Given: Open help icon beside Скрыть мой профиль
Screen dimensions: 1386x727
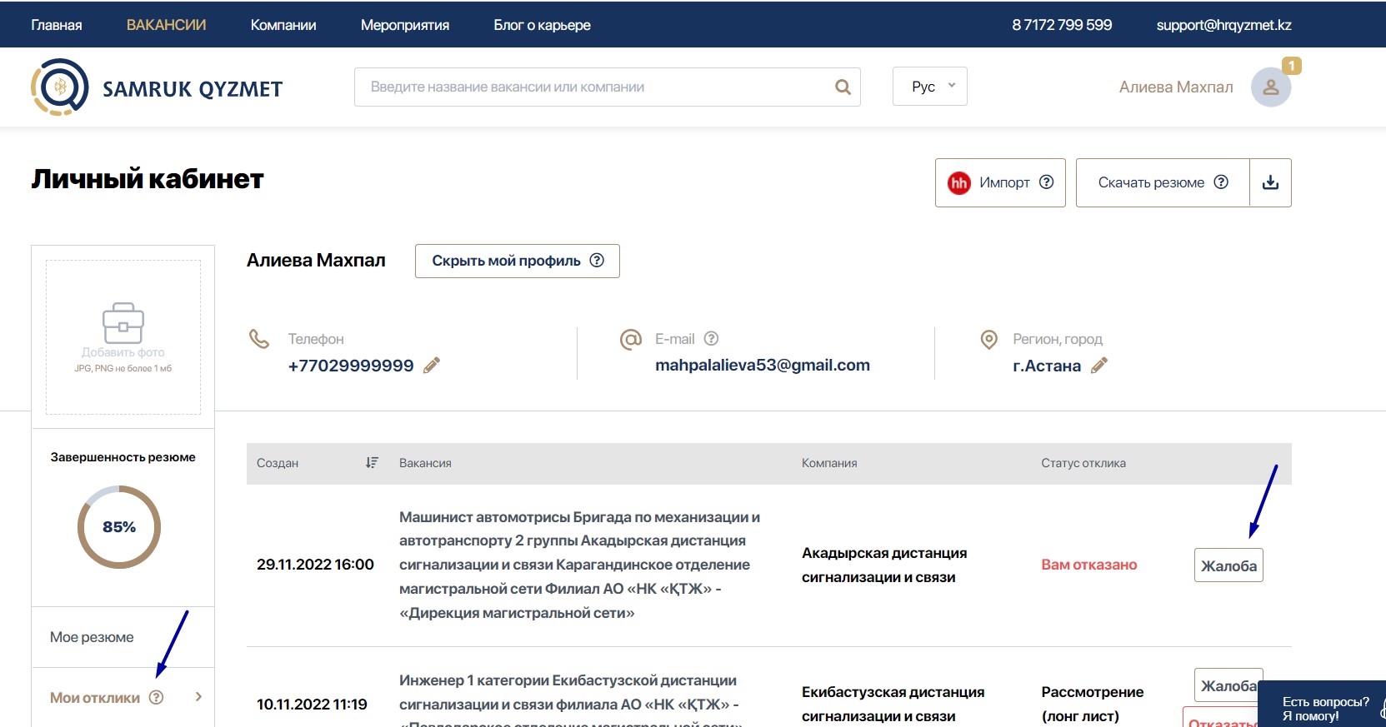Looking at the screenshot, I should point(597,260).
